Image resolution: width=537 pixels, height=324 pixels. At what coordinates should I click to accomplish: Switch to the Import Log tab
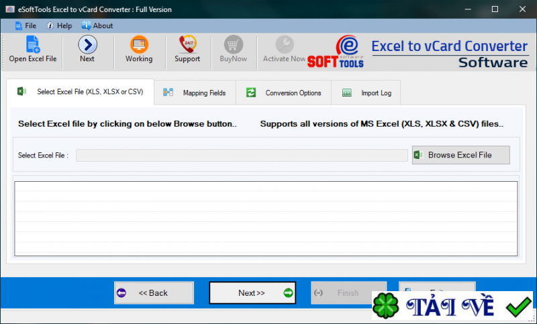coord(366,93)
